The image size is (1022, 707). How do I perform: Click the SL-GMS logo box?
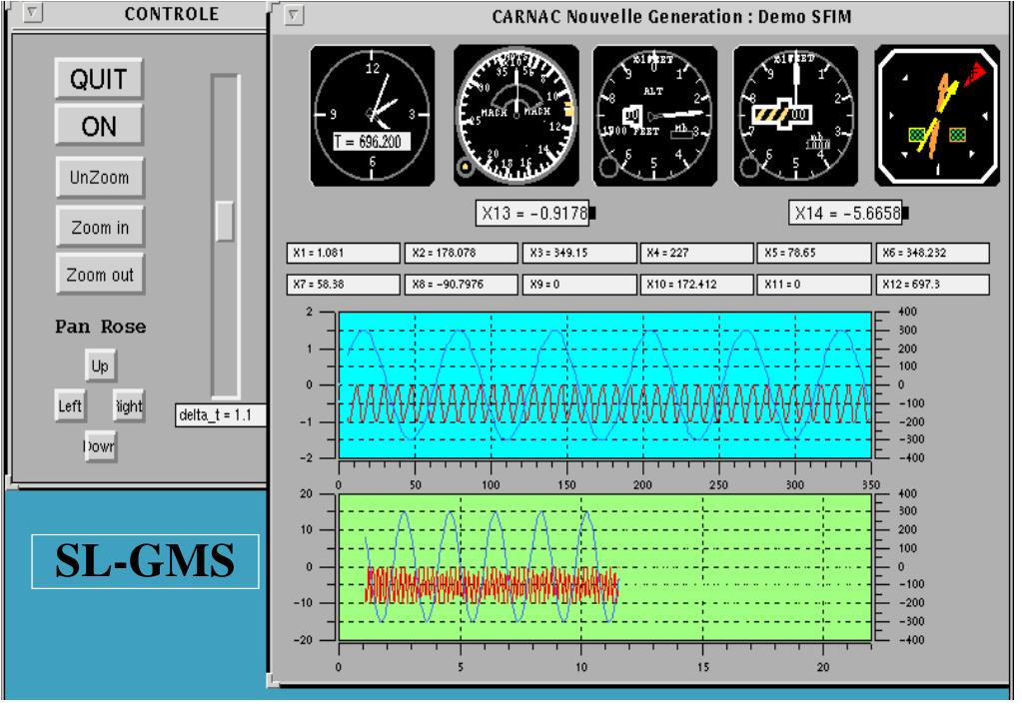click(x=145, y=561)
